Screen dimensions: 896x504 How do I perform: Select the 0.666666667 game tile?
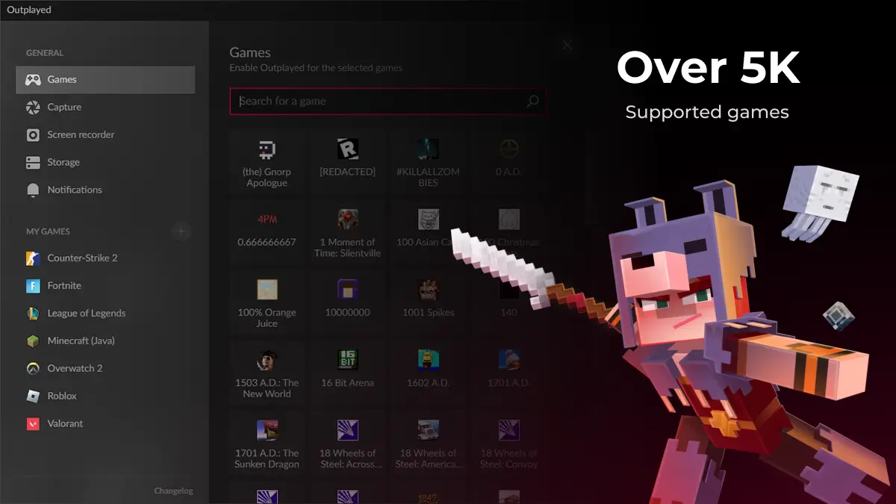267,233
